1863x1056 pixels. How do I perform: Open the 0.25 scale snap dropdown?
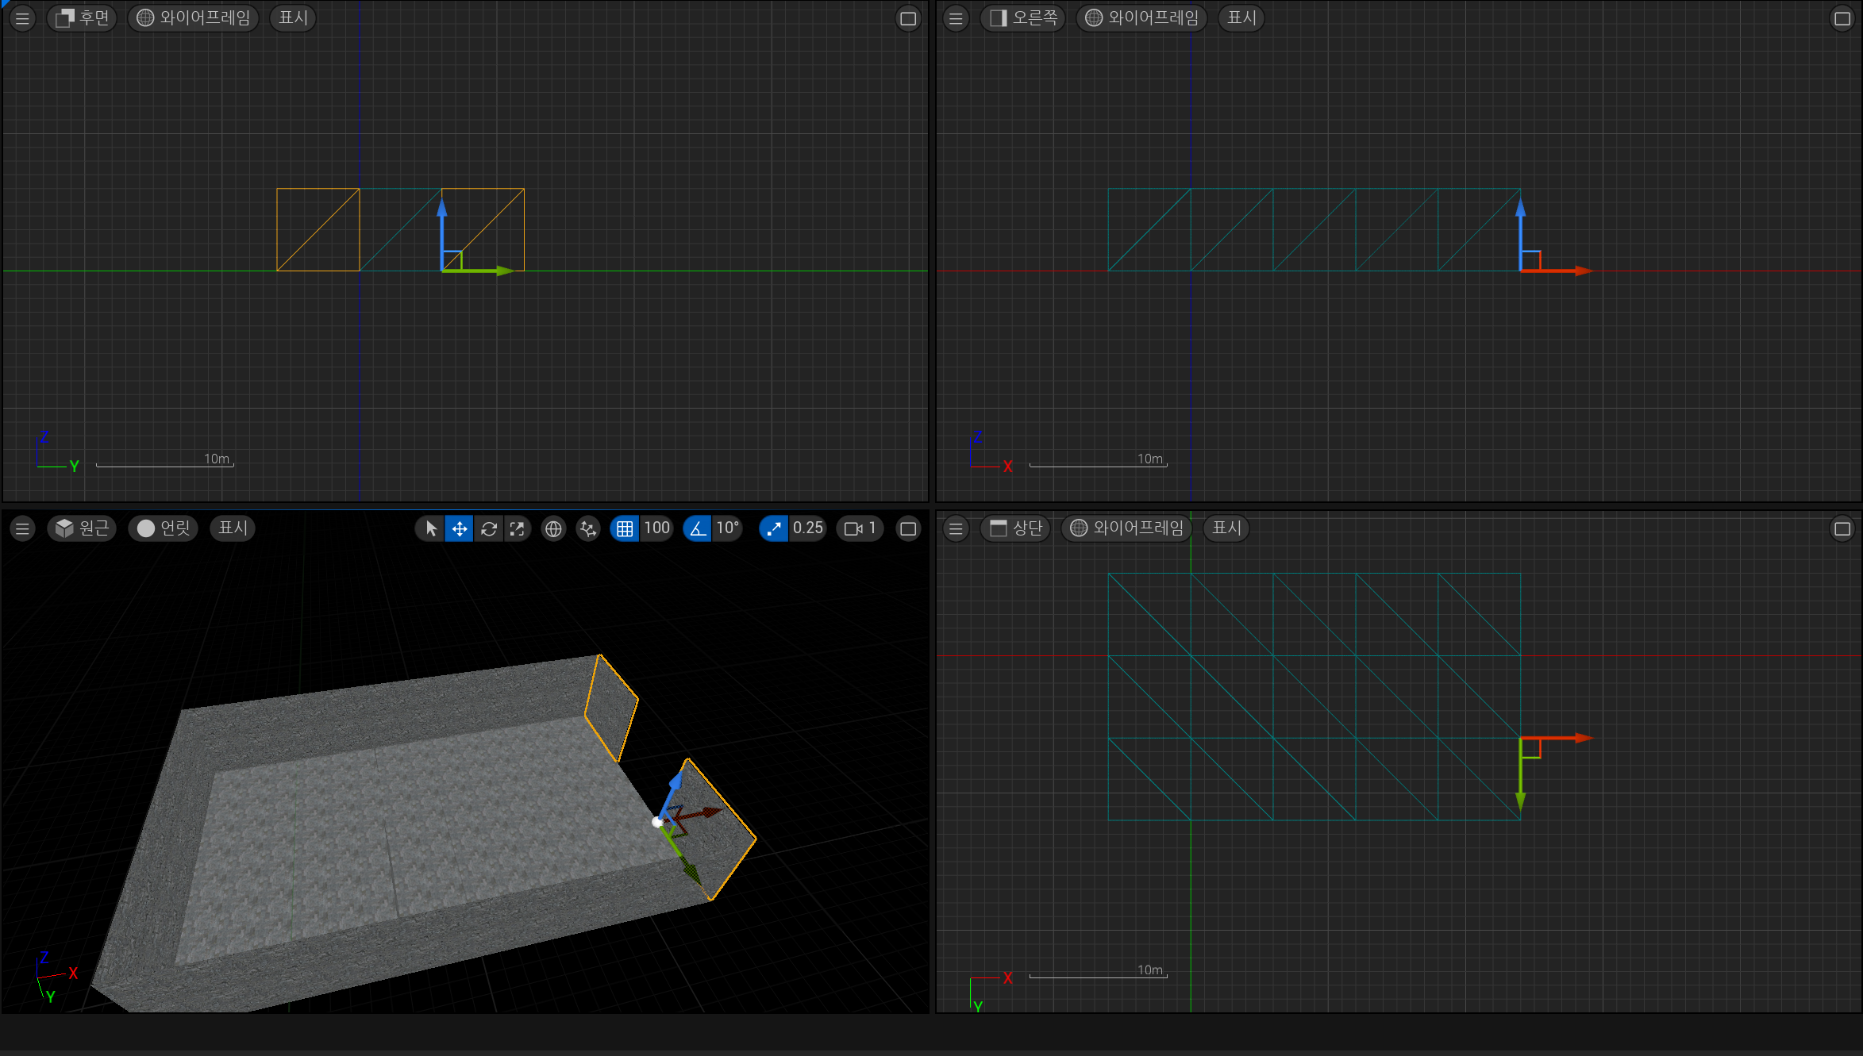click(807, 528)
